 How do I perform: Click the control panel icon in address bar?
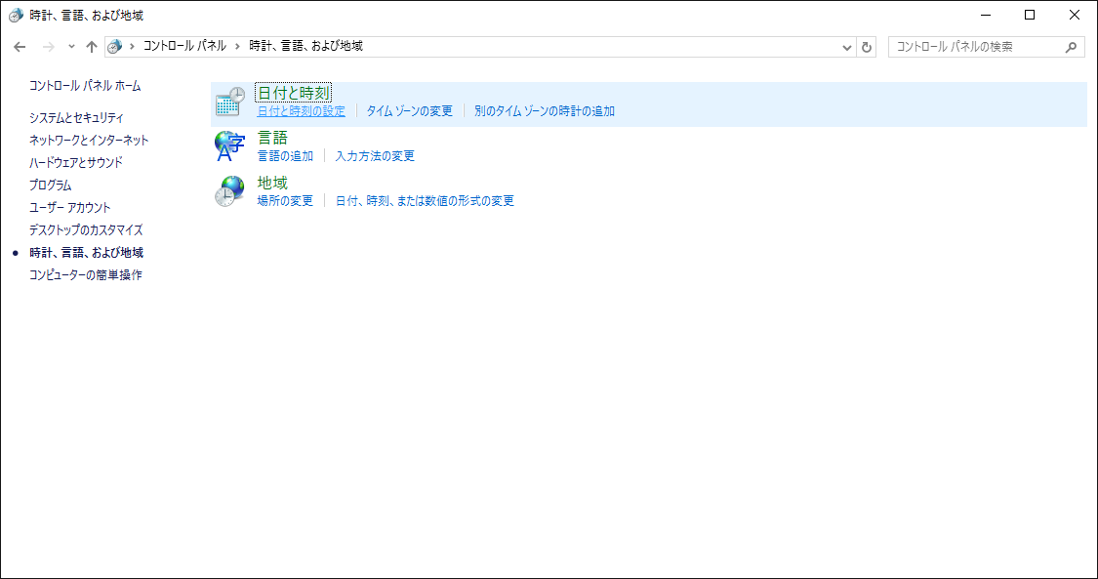[115, 47]
